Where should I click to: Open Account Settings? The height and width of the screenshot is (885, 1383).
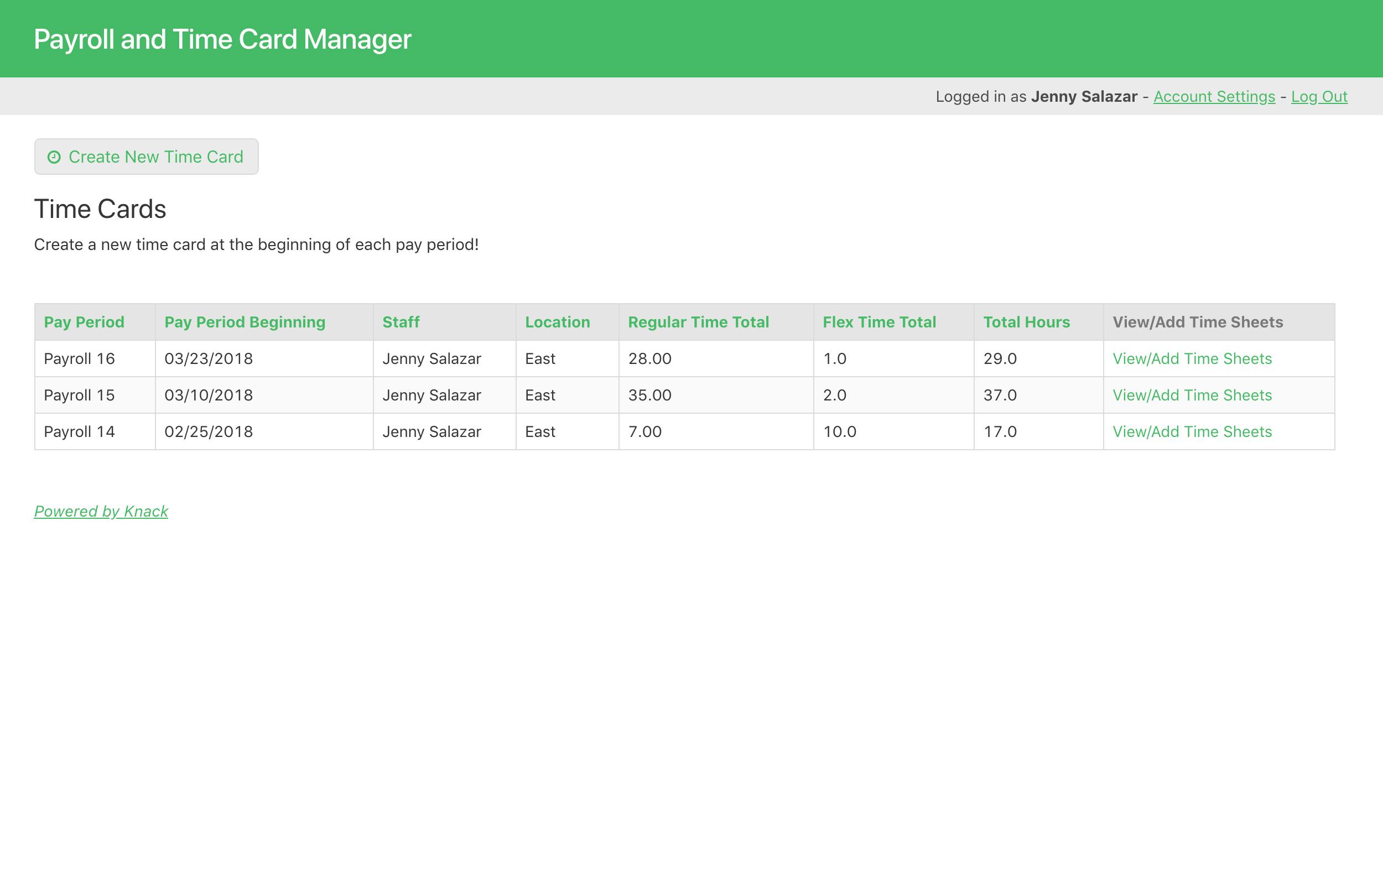point(1214,97)
